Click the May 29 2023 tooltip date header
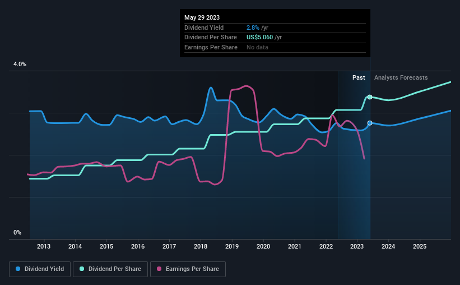The width and height of the screenshot is (460, 285). coord(202,17)
